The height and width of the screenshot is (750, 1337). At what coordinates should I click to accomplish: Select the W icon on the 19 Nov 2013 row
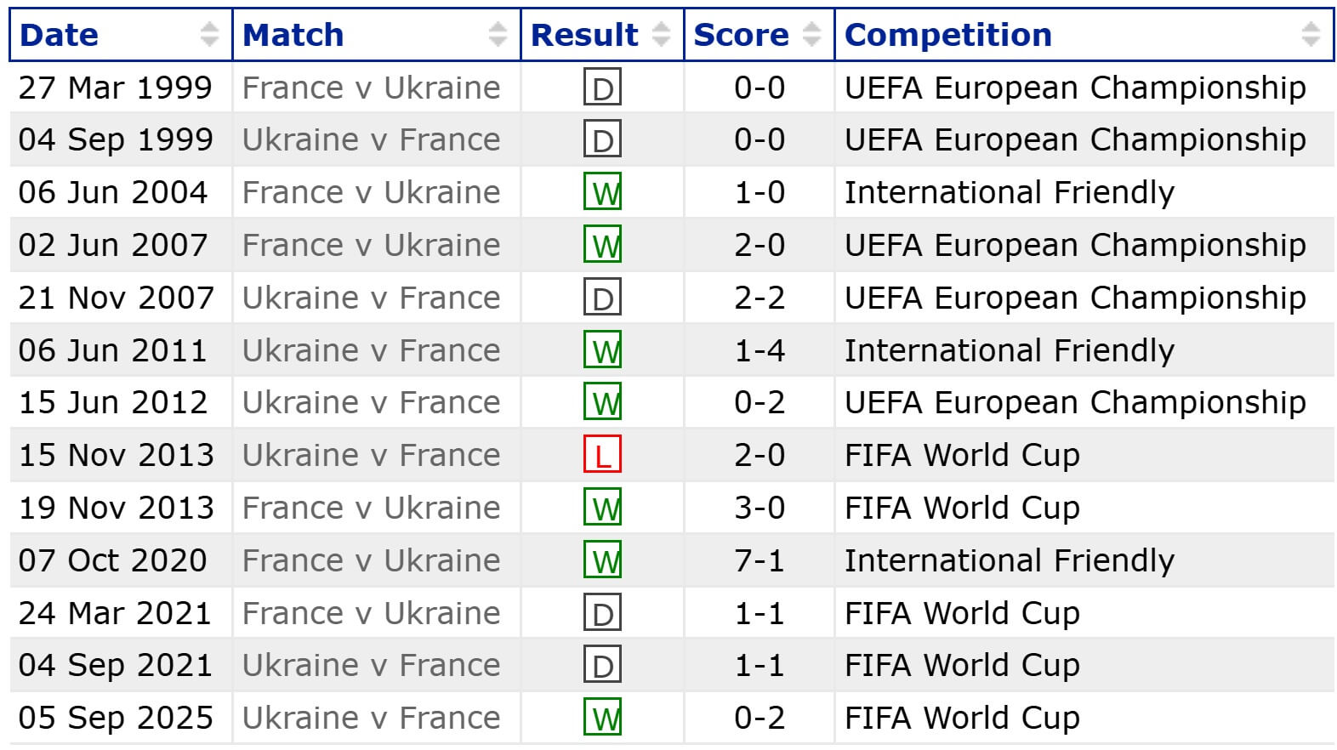601,508
